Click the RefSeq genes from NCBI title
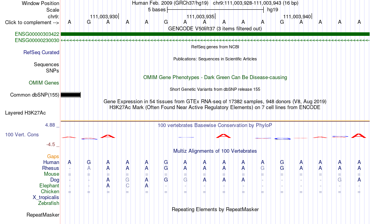The width and height of the screenshot is (370, 224). (215, 47)
